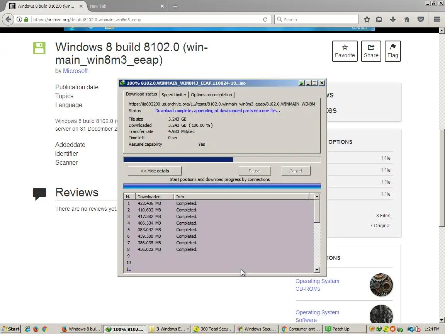Click the download progress bar

[x=222, y=160]
